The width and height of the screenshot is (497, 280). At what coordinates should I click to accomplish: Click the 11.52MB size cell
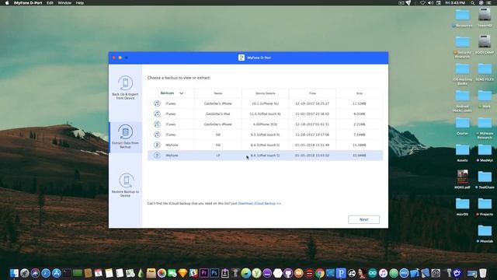(359, 103)
